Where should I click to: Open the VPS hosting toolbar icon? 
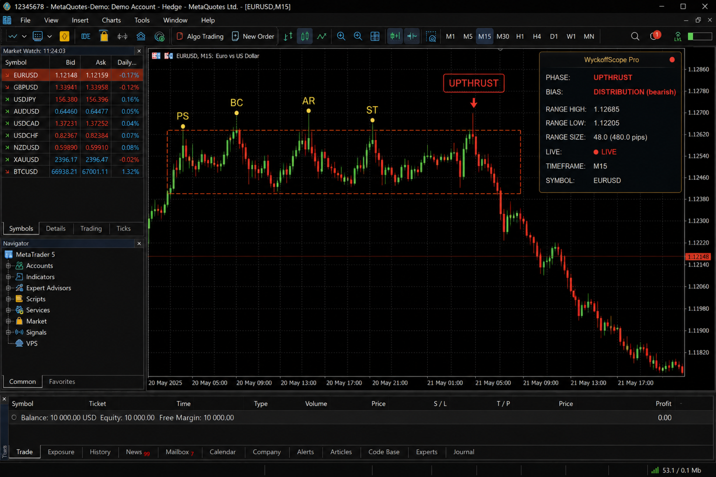tap(141, 36)
